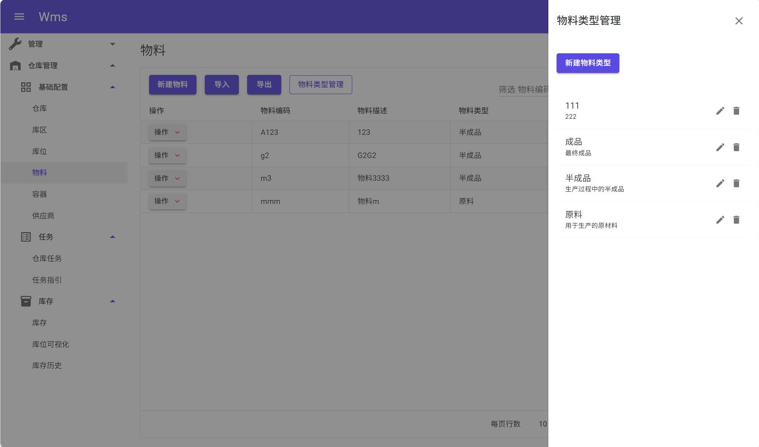
Task: Open 操作 dropdown for material A123
Action: point(167,132)
